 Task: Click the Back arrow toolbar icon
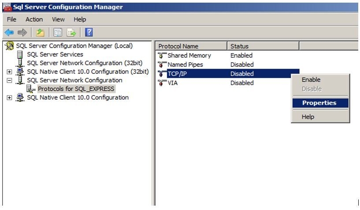point(9,33)
